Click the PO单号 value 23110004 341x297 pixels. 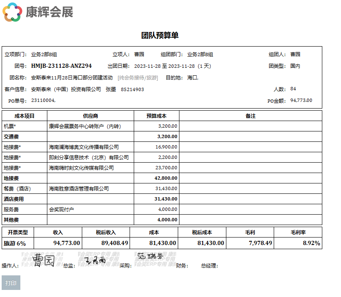[x=43, y=100]
